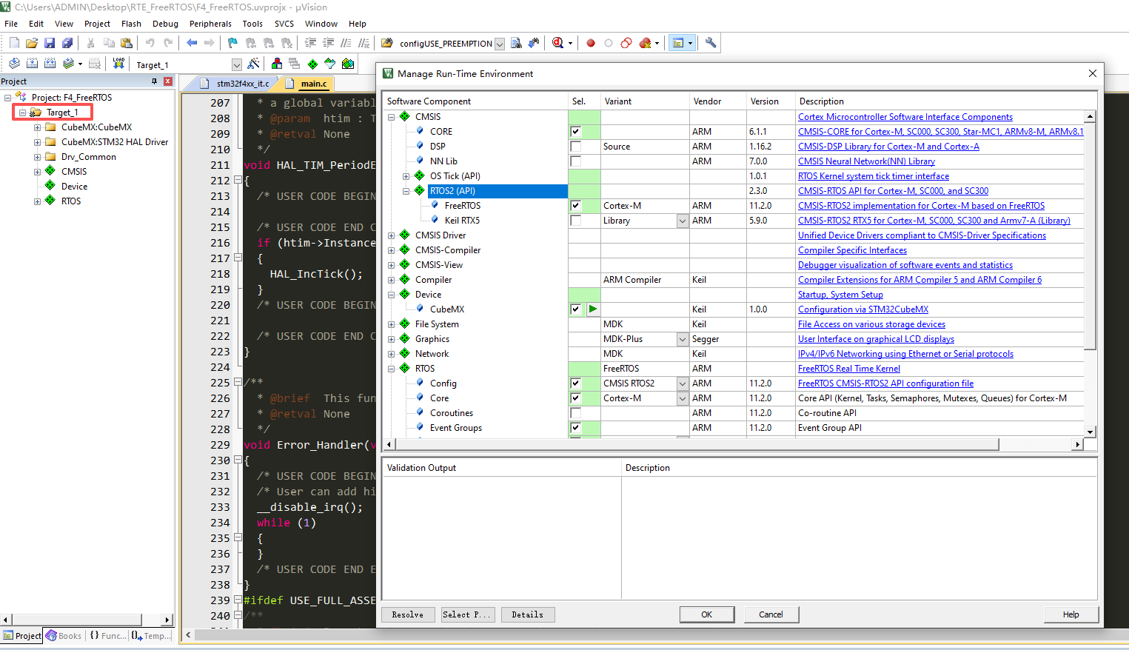Enable the NN Lib checkbox
This screenshot has height=650, width=1129.
tap(575, 161)
